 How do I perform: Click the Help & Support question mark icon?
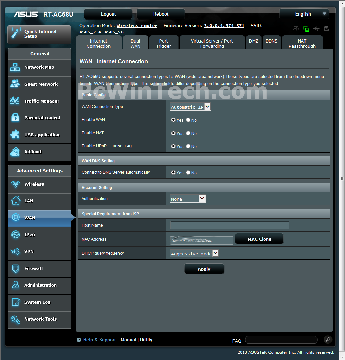point(79,340)
